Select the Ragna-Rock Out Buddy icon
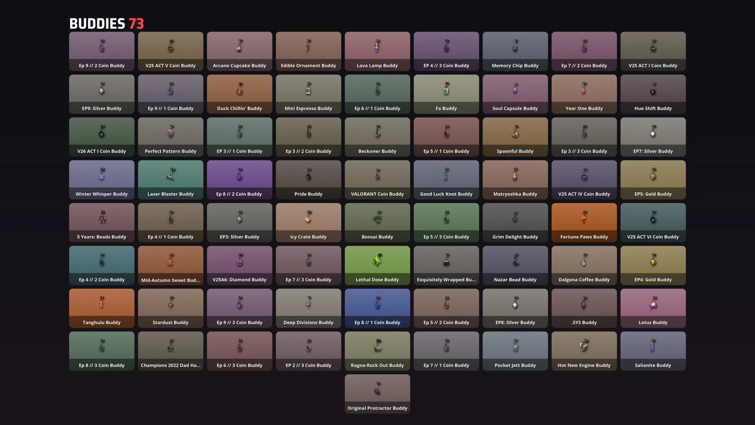755x425 pixels. coord(377,346)
